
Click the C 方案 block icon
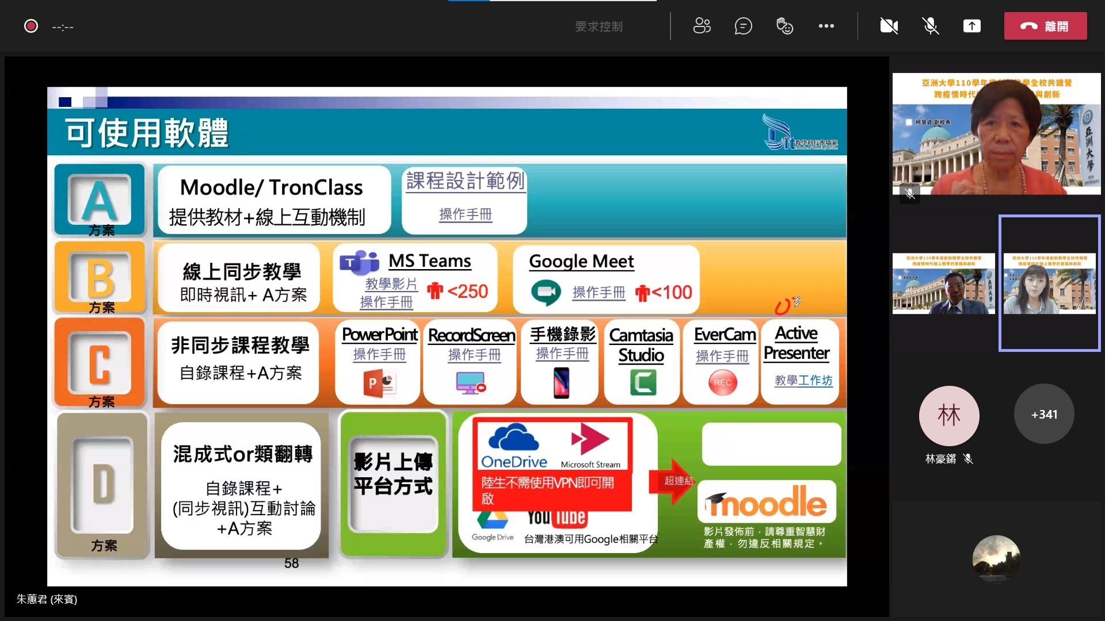pyautogui.click(x=100, y=363)
